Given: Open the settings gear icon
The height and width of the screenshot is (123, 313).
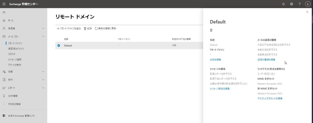Looking at the screenshot, I should [292, 4].
